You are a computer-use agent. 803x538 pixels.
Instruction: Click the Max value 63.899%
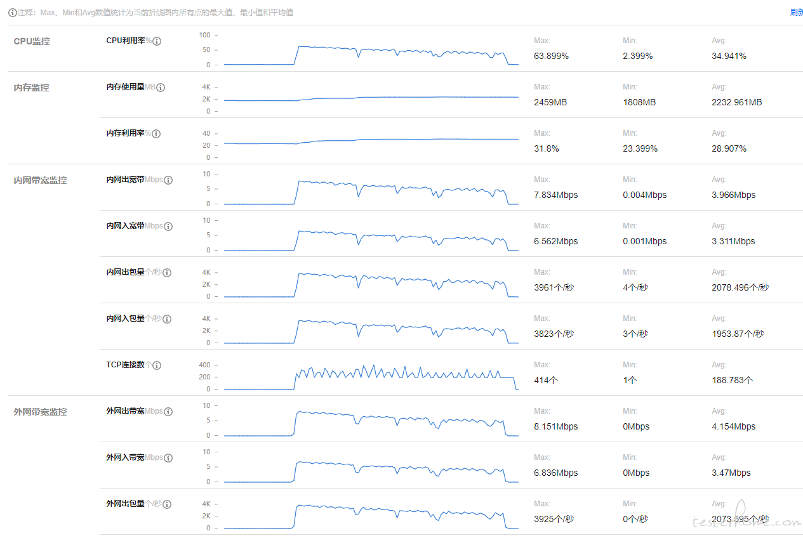[552, 56]
